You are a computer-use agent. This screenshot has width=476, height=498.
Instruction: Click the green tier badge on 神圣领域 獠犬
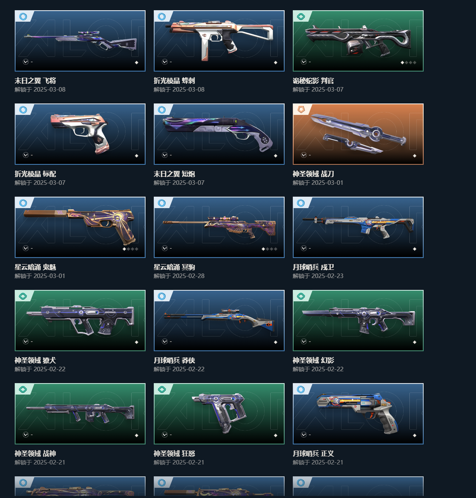tap(23, 296)
